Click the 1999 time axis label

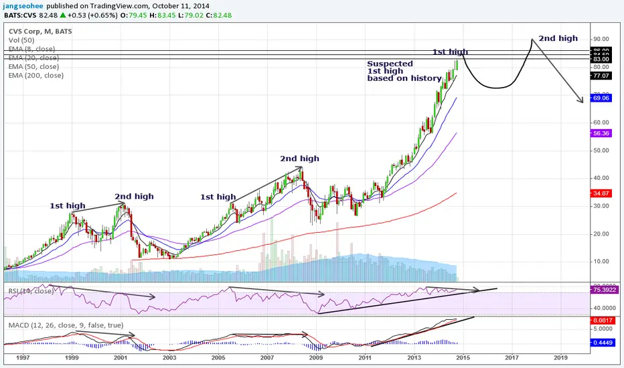click(72, 358)
